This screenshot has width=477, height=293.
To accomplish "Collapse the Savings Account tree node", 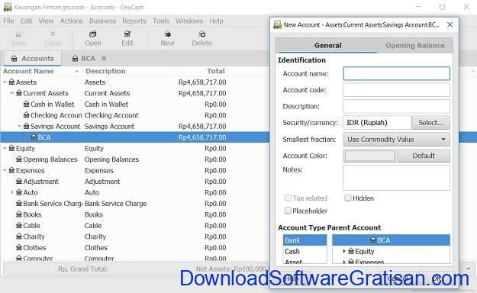I will click(x=20, y=126).
